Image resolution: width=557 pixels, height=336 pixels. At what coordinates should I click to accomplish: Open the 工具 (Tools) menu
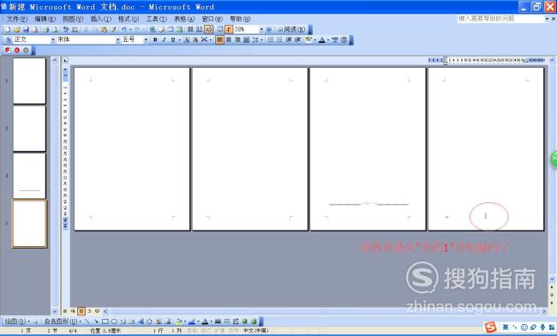click(156, 19)
